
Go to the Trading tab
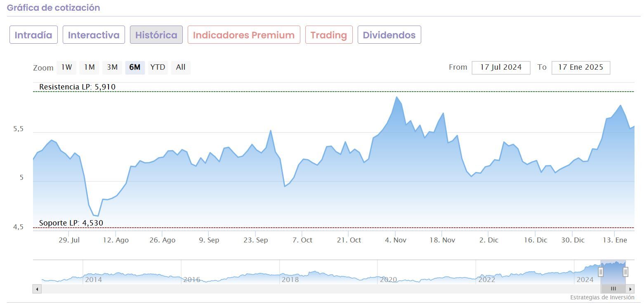(x=329, y=35)
